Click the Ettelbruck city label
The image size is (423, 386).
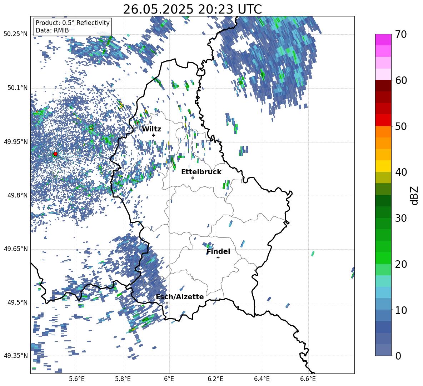point(201,172)
